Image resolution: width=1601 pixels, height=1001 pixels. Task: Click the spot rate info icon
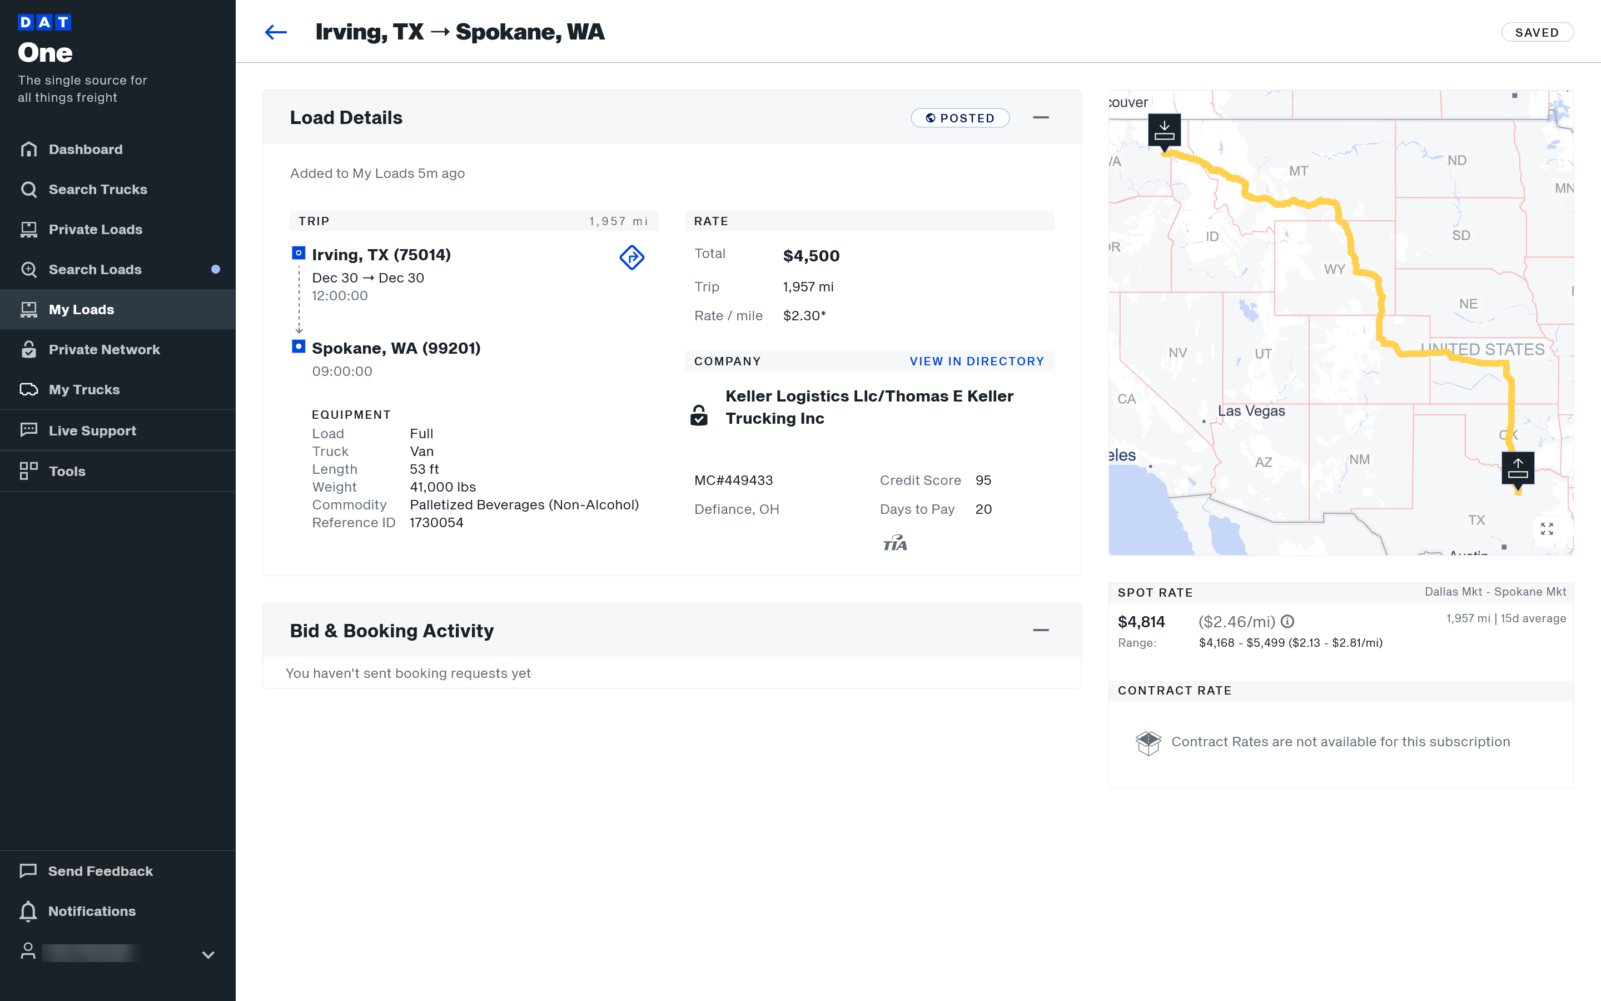[1287, 621]
